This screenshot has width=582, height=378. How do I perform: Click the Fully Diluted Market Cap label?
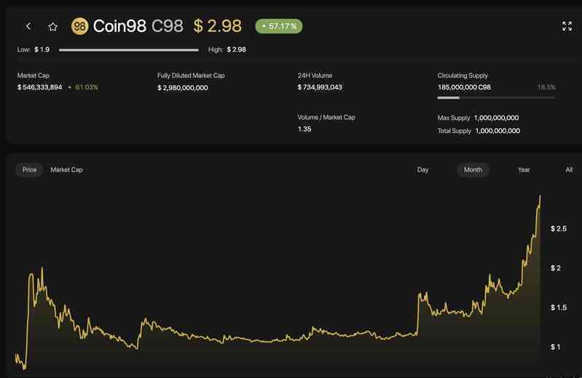coord(191,76)
